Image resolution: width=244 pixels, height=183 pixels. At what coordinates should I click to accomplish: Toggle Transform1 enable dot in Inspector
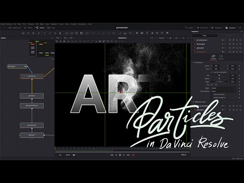pyautogui.click(x=194, y=52)
